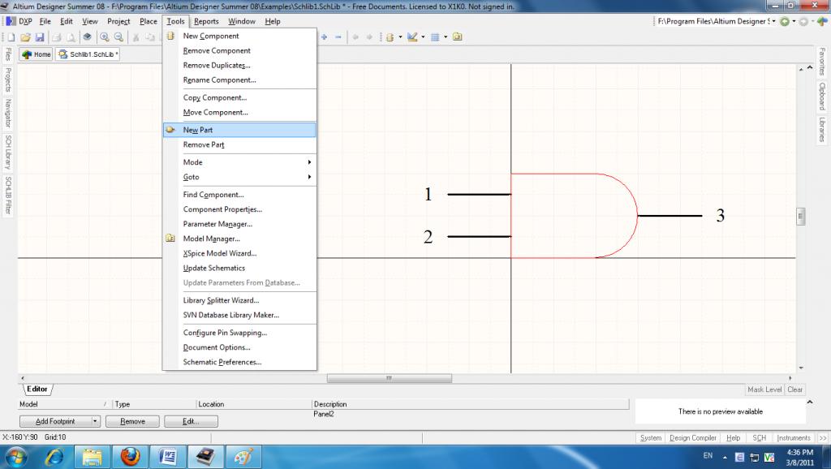Choose New Part from the Tools menu
Viewport: 831px width, 469px height.
198,130
